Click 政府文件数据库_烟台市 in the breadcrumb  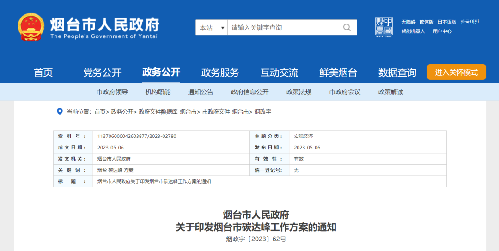tap(168, 112)
